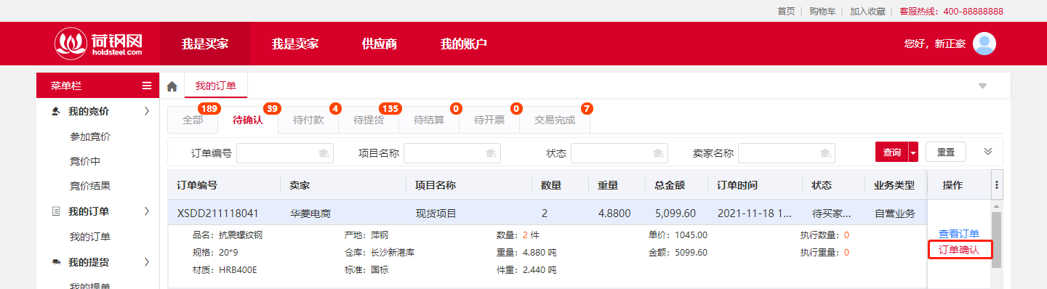The image size is (1047, 289).
Task: Click 5,099.60 total amount cell
Action: click(675, 213)
